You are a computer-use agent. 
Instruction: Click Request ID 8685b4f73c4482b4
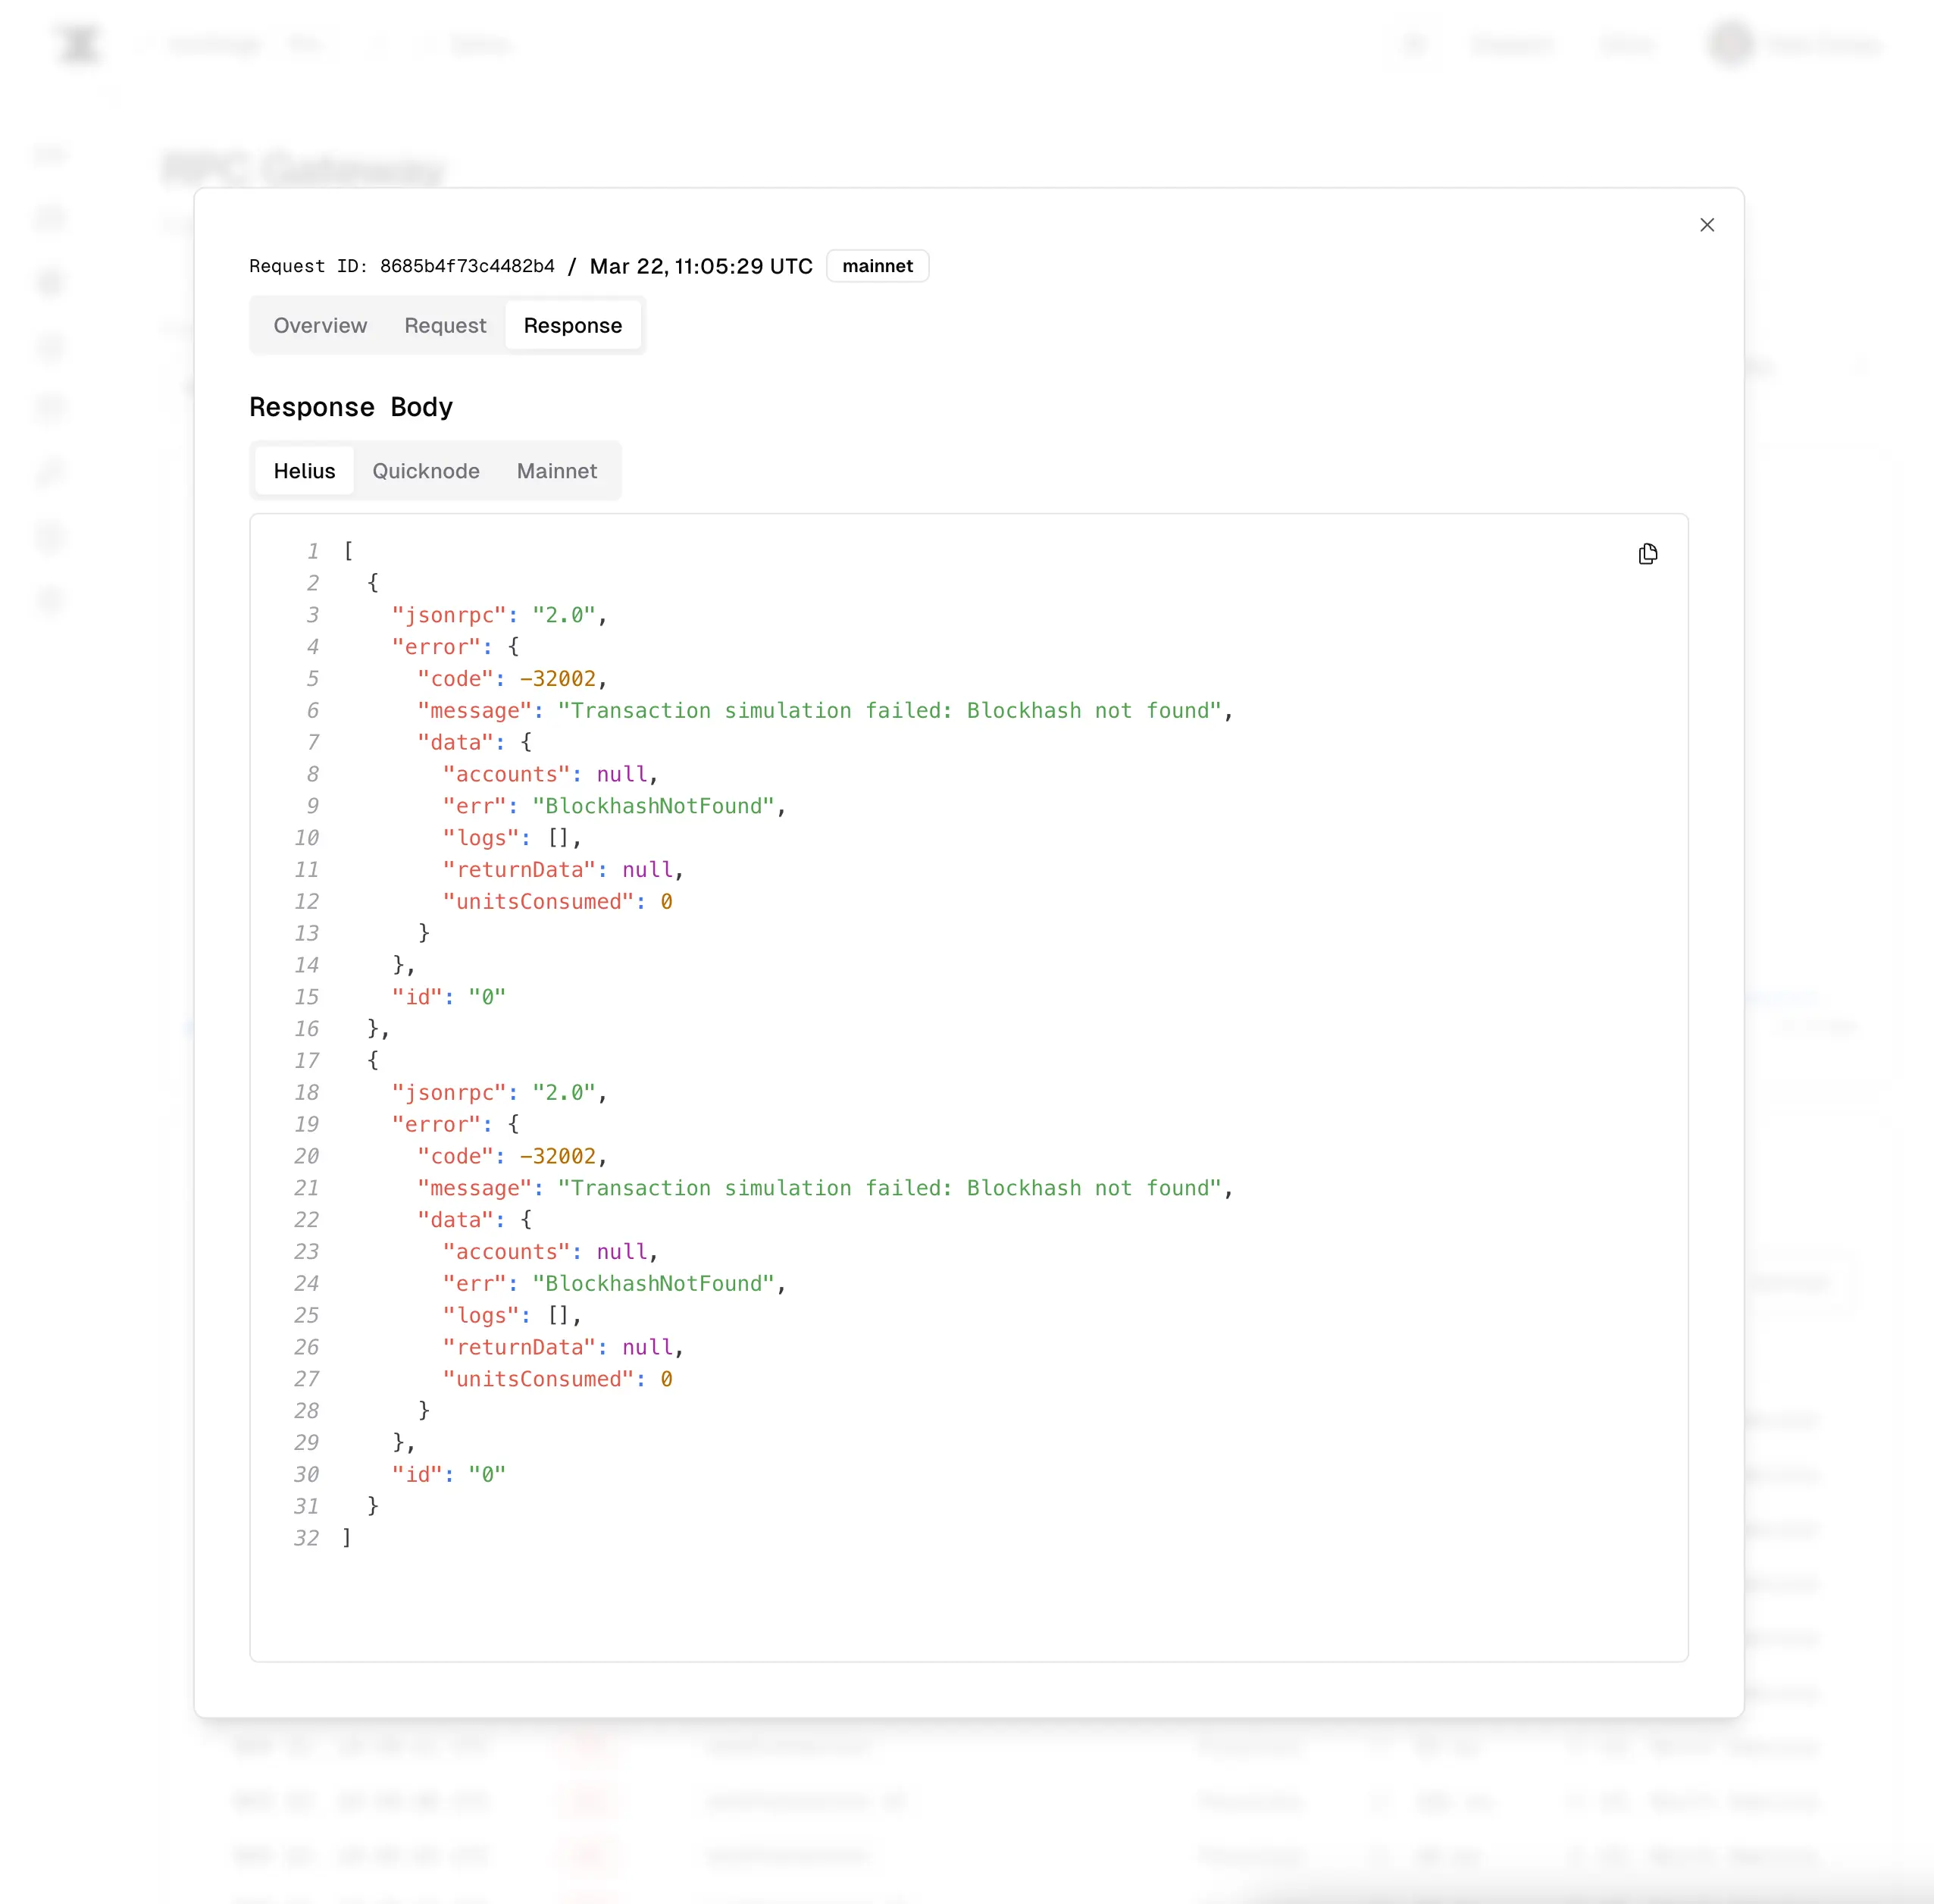pos(466,266)
